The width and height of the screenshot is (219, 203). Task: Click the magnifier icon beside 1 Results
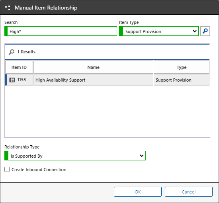click(12, 52)
